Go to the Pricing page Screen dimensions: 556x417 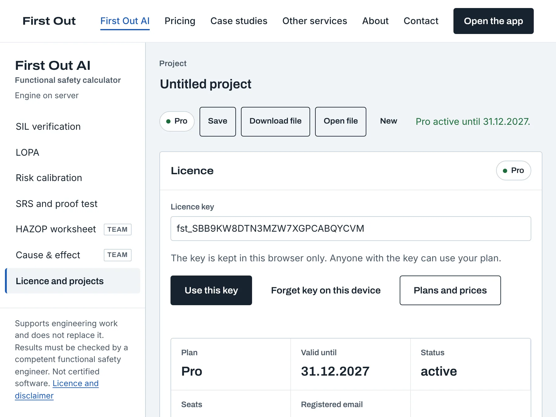coord(180,21)
